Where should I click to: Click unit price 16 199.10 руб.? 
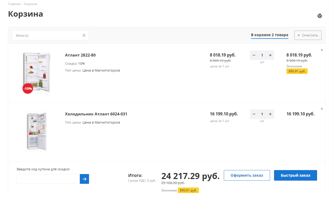coord(224,114)
